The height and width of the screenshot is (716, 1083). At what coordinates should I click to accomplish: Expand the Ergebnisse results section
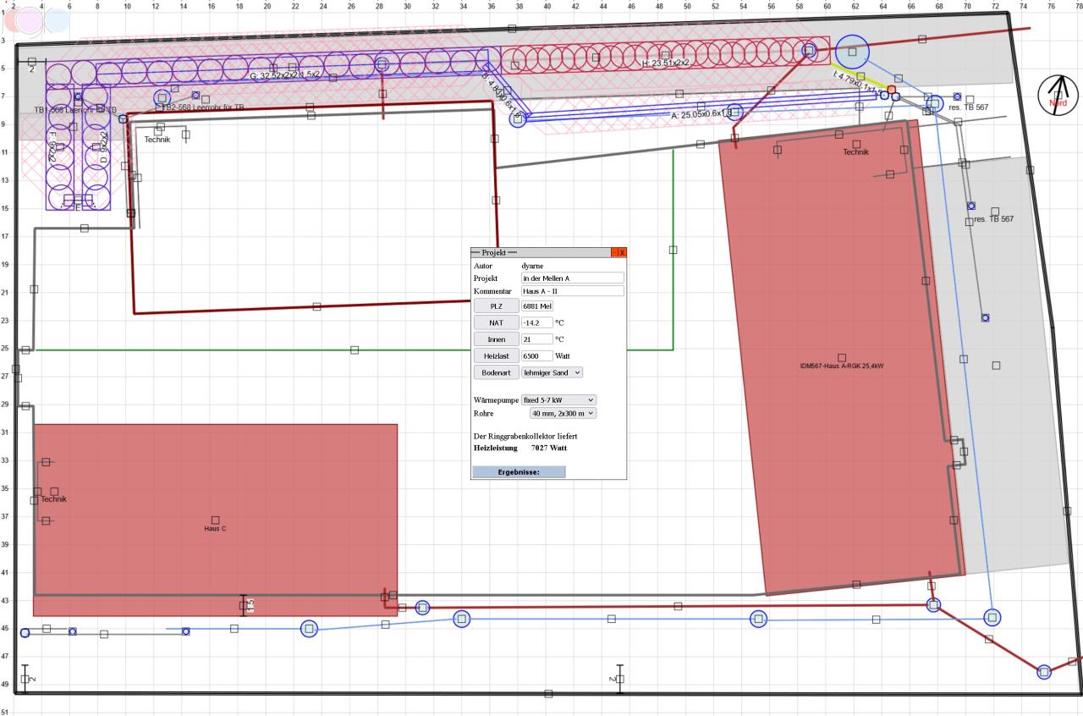[518, 472]
